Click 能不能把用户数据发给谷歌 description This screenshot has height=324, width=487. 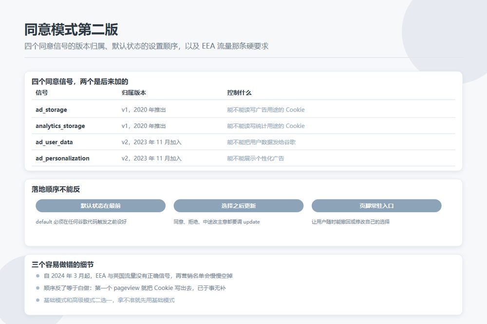[x=261, y=142]
